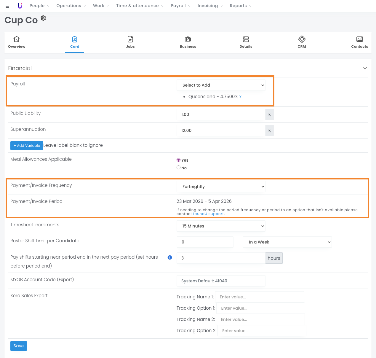Click the hamburger menu icon
The image size is (376, 358).
(7, 6)
